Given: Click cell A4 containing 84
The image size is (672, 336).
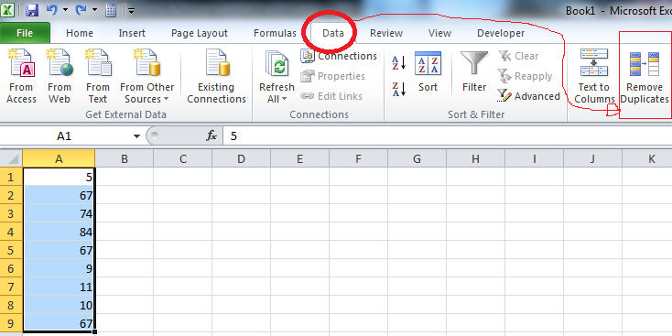Looking at the screenshot, I should tap(60, 232).
